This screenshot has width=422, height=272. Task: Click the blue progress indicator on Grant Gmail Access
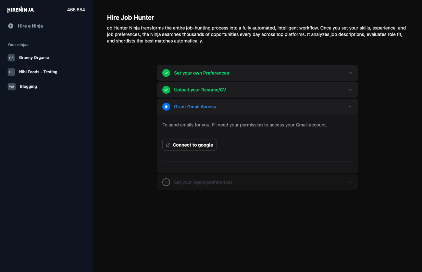(166, 107)
